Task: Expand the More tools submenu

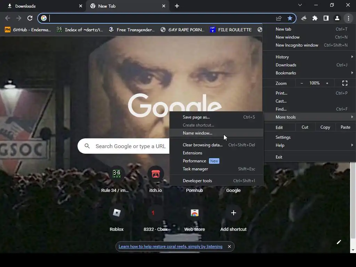Action: coord(309,117)
